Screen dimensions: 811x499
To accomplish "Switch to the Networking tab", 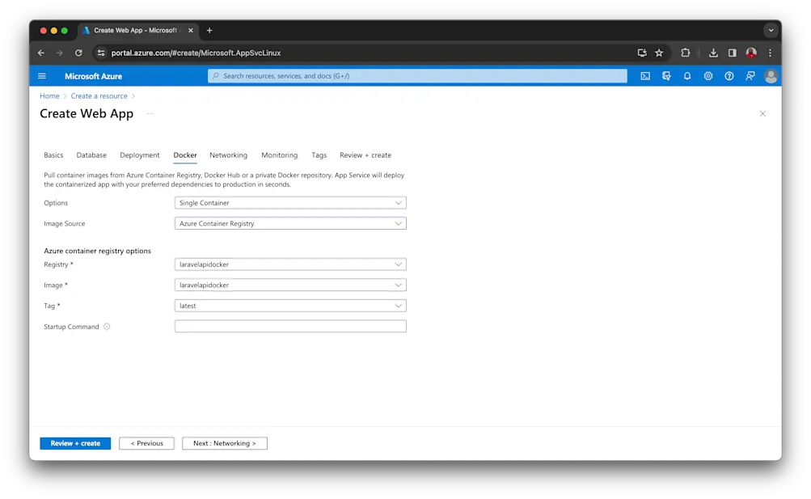I will click(228, 154).
